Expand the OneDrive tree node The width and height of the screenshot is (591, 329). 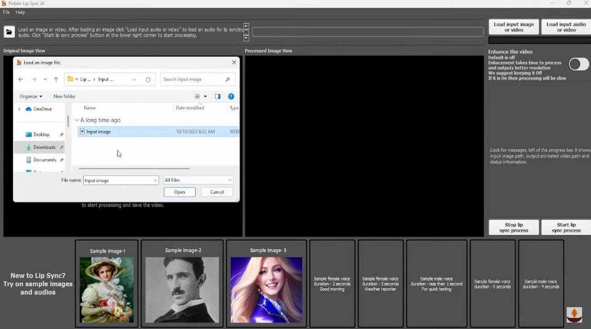tap(19, 109)
